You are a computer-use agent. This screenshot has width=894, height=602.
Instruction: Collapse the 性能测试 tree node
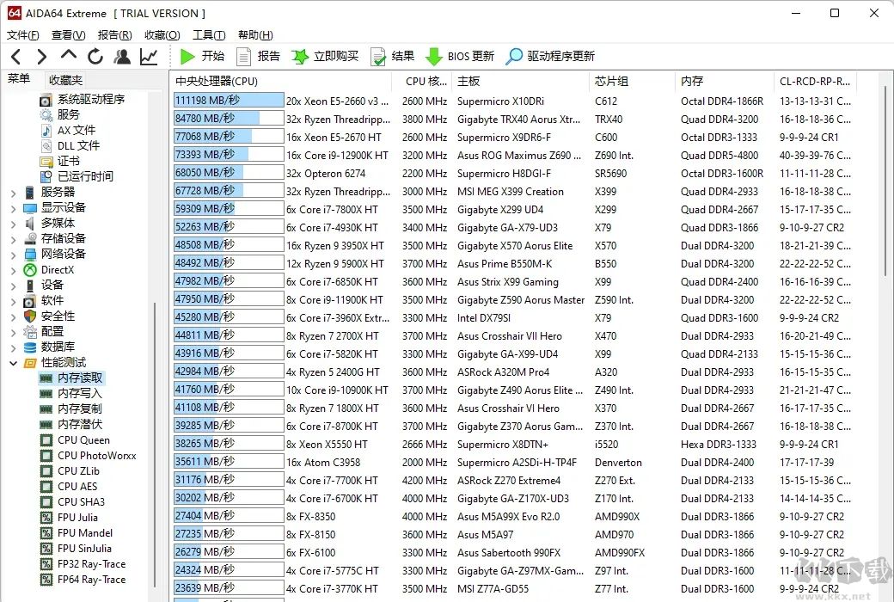click(13, 363)
